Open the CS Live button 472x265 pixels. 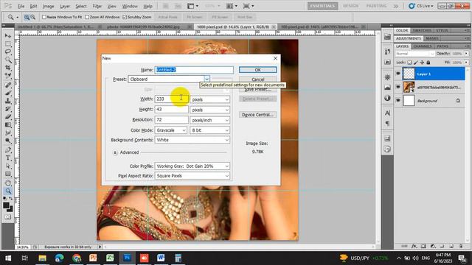421,6
